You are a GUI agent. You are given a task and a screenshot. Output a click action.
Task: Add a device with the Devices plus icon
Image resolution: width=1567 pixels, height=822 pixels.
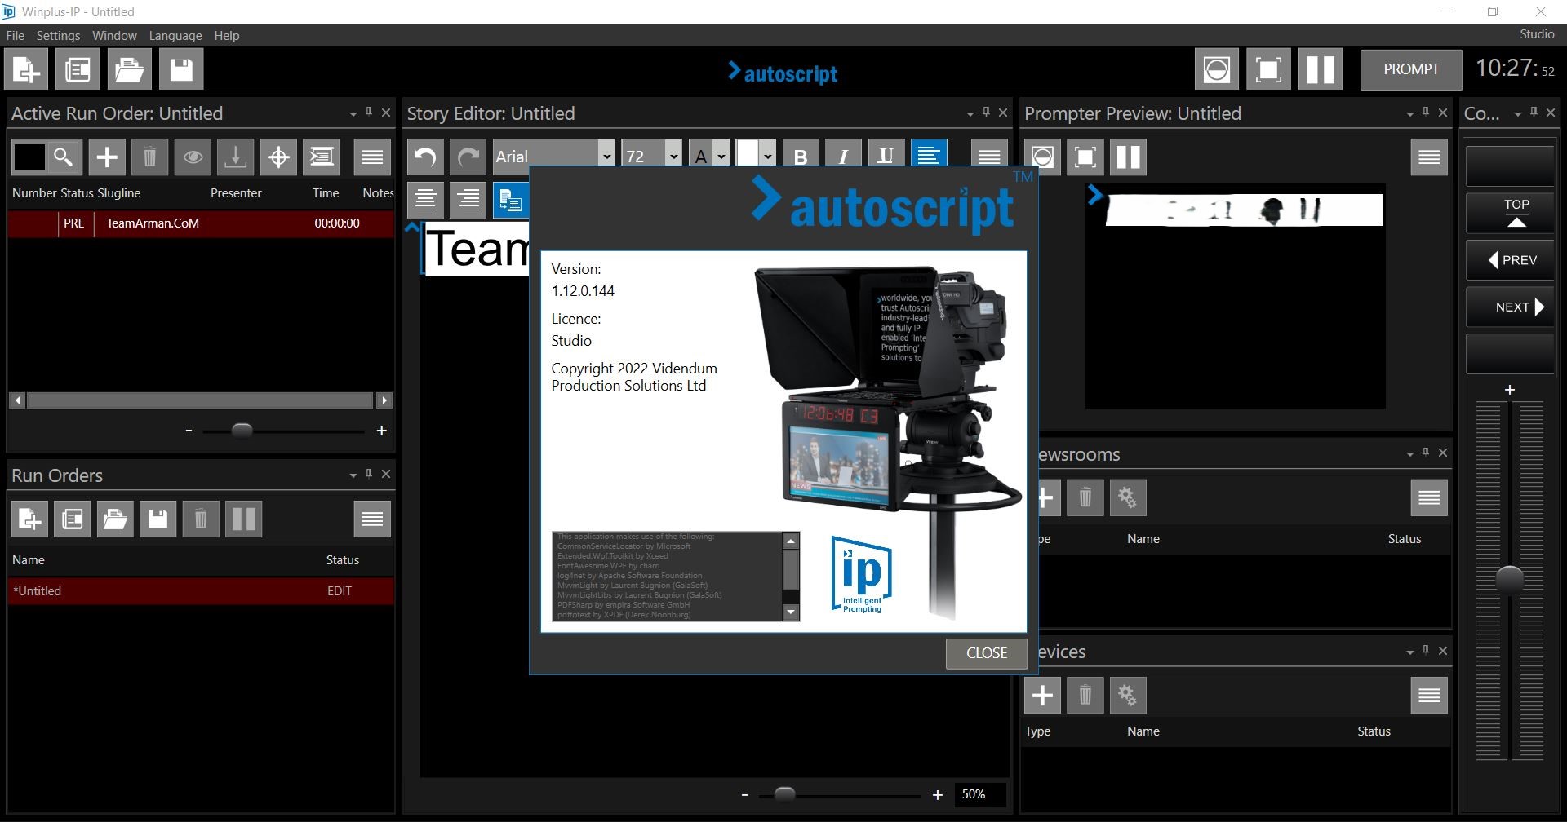pos(1042,696)
